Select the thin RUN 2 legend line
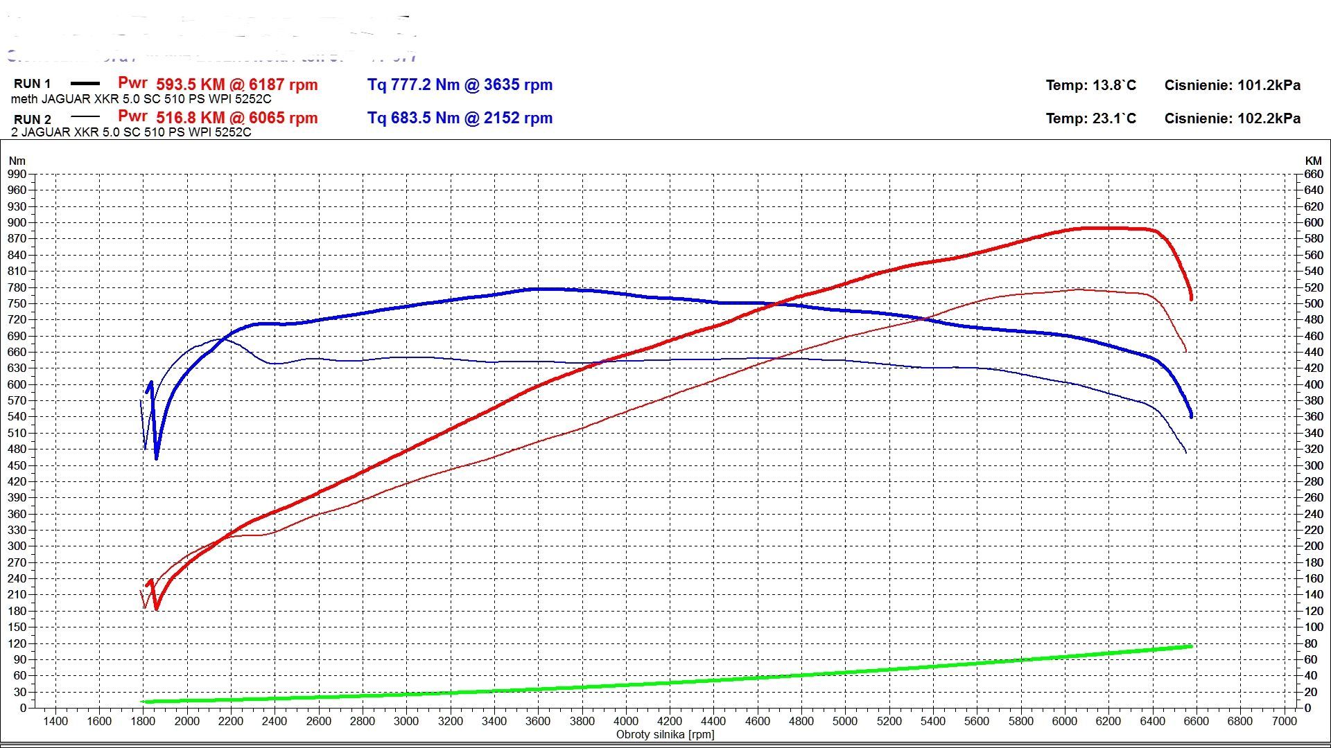This screenshot has width=1331, height=748. [x=85, y=117]
